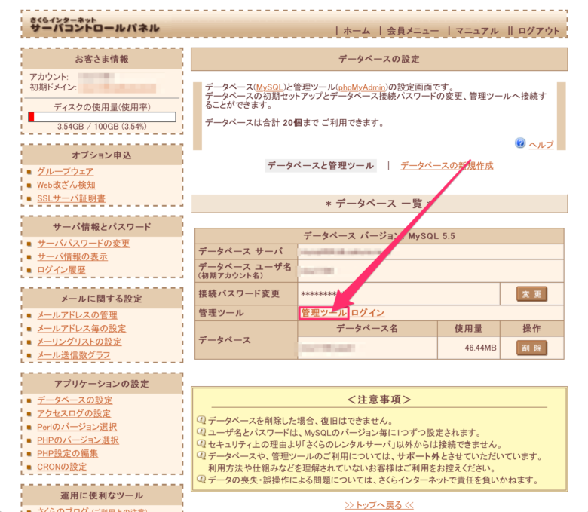The height and width of the screenshot is (512, 588).
Task: Open サーバパスワードの変更 link
Action: tap(83, 244)
